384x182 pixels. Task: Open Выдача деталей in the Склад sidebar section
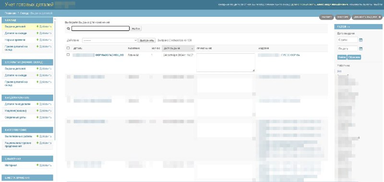(15, 26)
